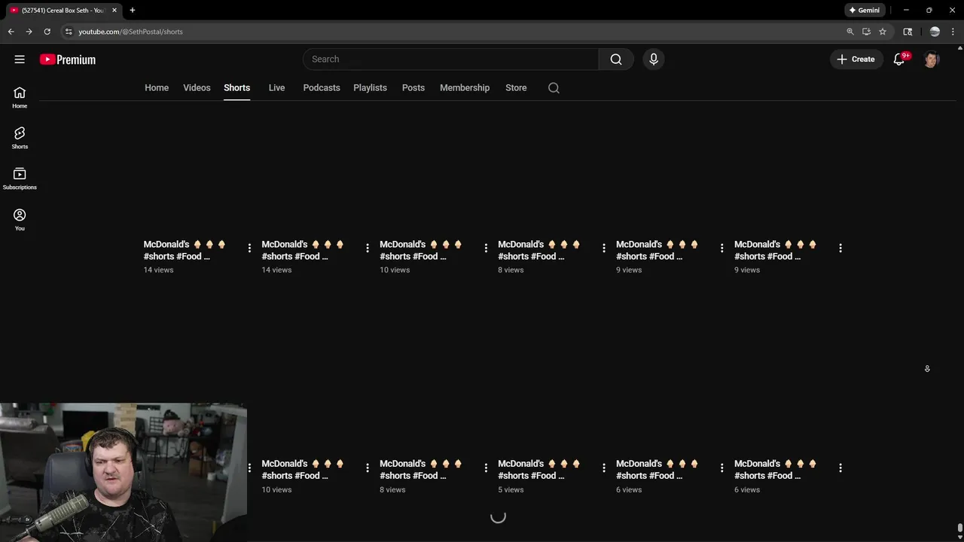Click the YouTube Premium logo
The height and width of the screenshot is (542, 964).
[x=68, y=59]
